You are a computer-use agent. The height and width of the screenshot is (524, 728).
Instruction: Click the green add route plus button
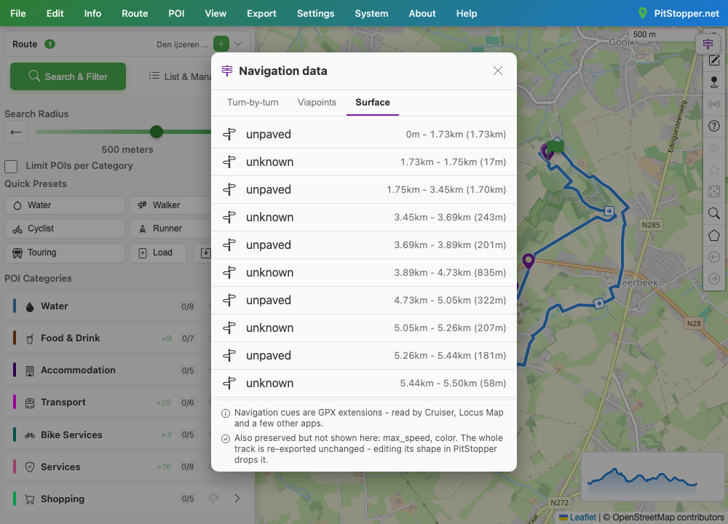tap(221, 44)
